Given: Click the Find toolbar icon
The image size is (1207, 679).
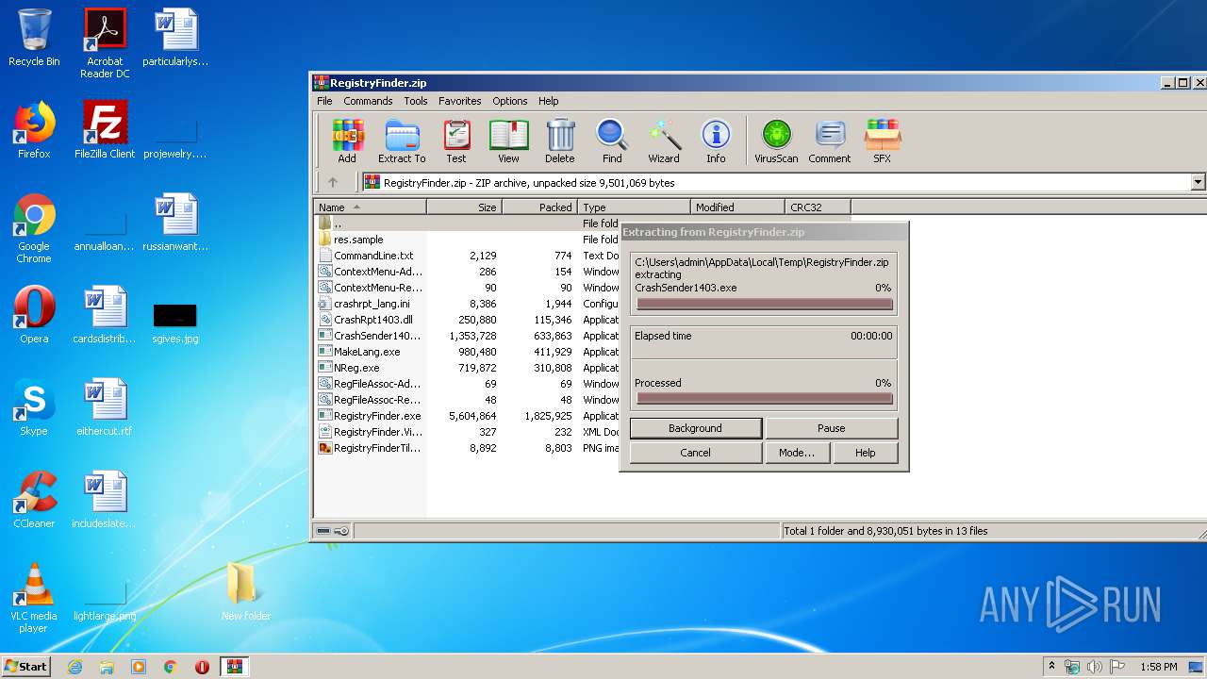Looking at the screenshot, I should tap(612, 141).
